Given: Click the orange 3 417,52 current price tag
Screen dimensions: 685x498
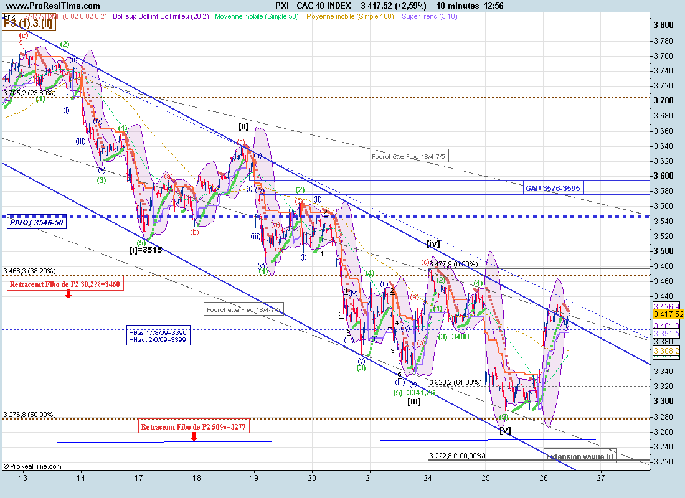Looking at the screenshot, I should 668,314.
